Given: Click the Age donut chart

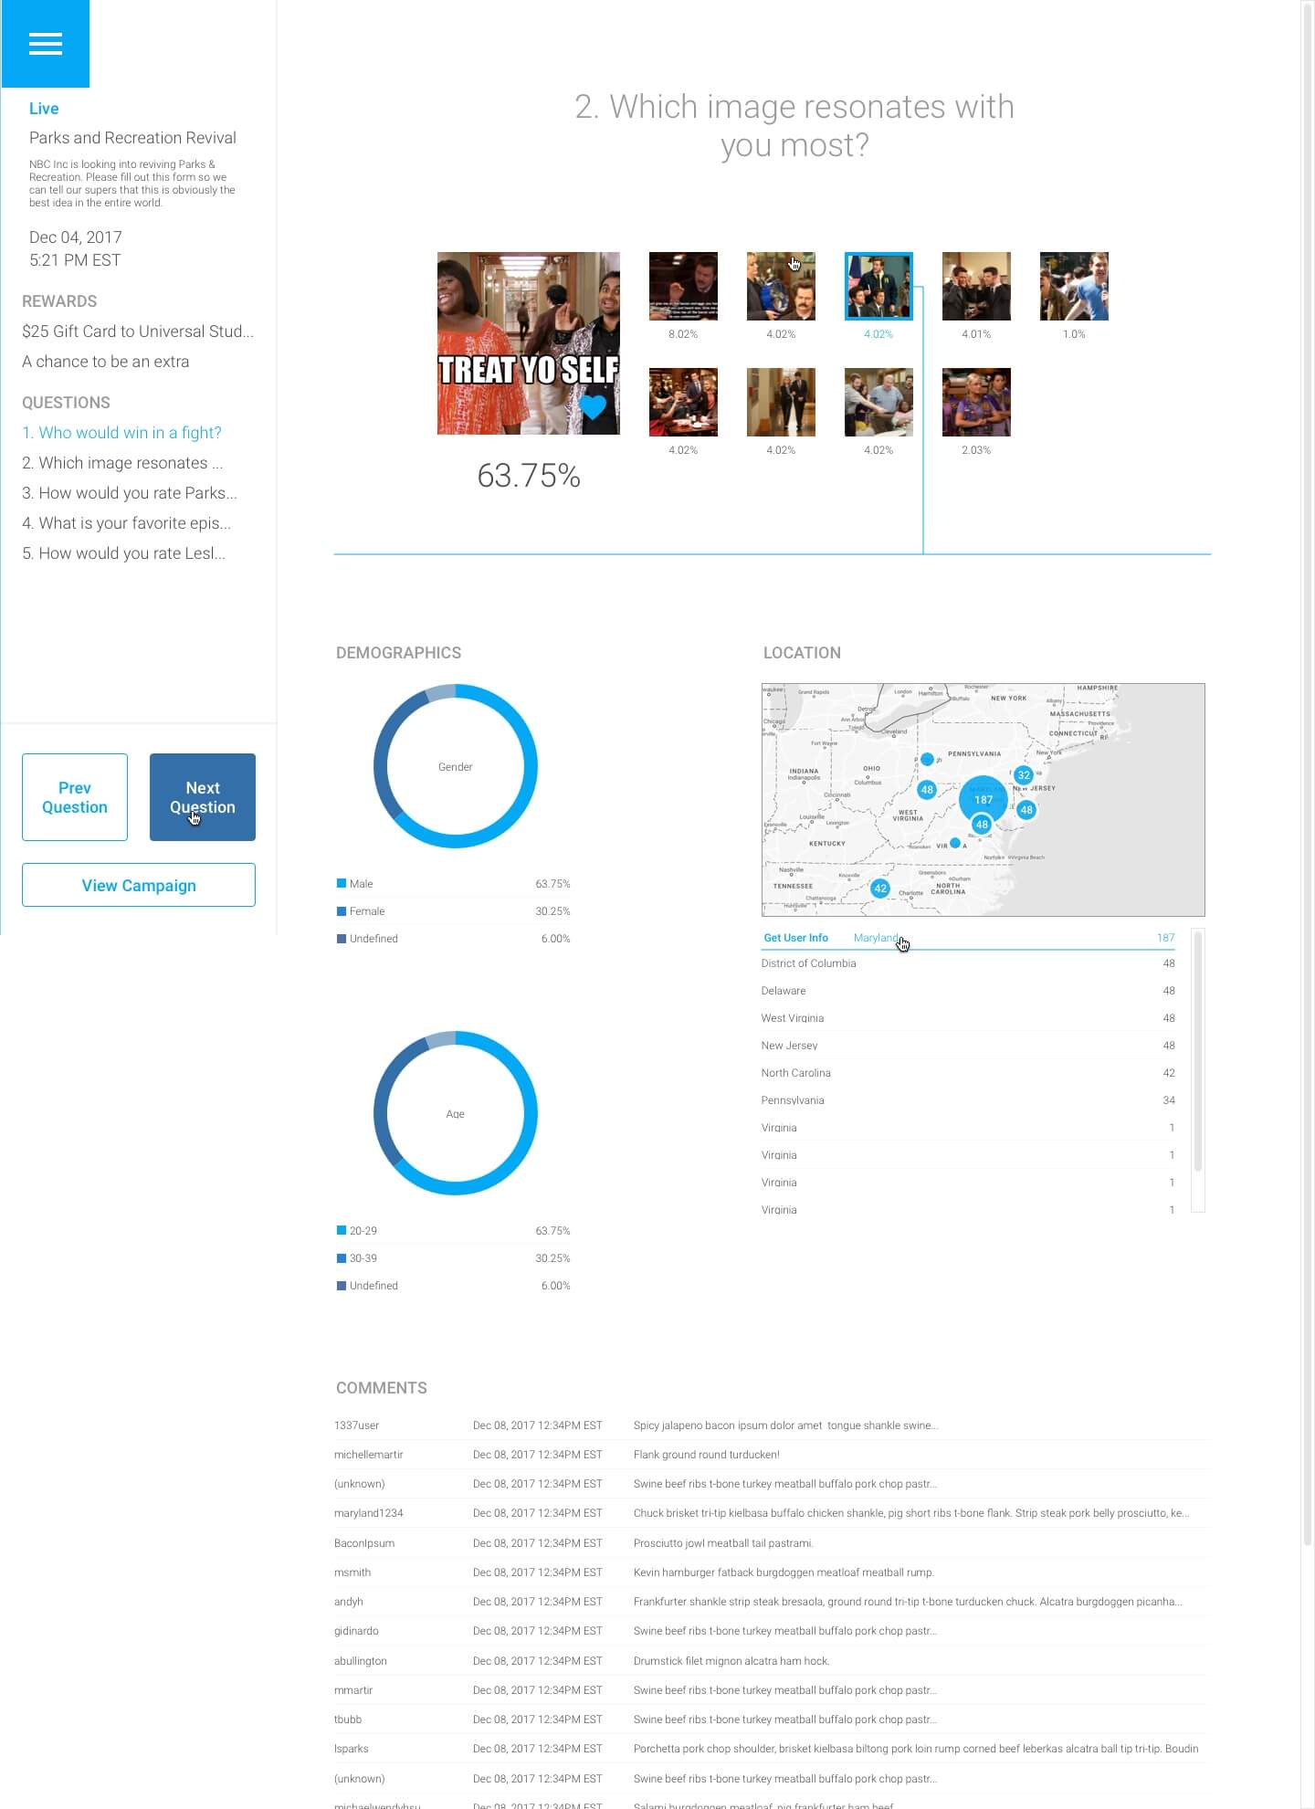Looking at the screenshot, I should pos(456,1113).
